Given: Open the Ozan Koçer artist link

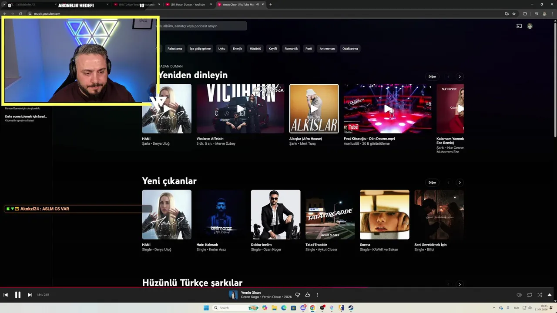Looking at the screenshot, I should point(271,250).
